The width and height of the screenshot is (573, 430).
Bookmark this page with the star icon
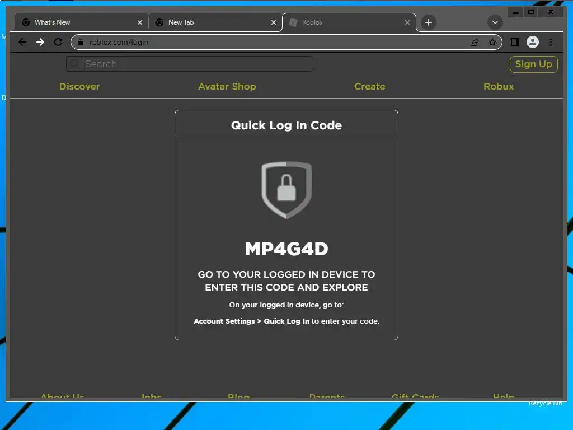(x=492, y=42)
